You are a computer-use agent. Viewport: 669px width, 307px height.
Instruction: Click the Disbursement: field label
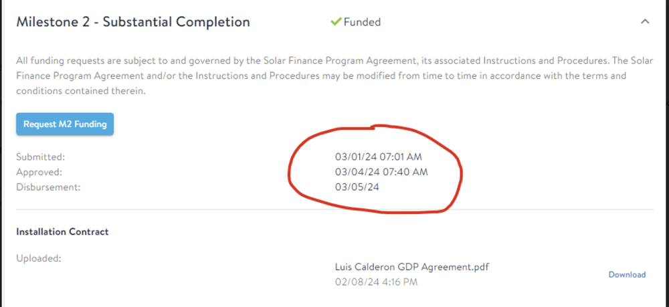coord(48,187)
